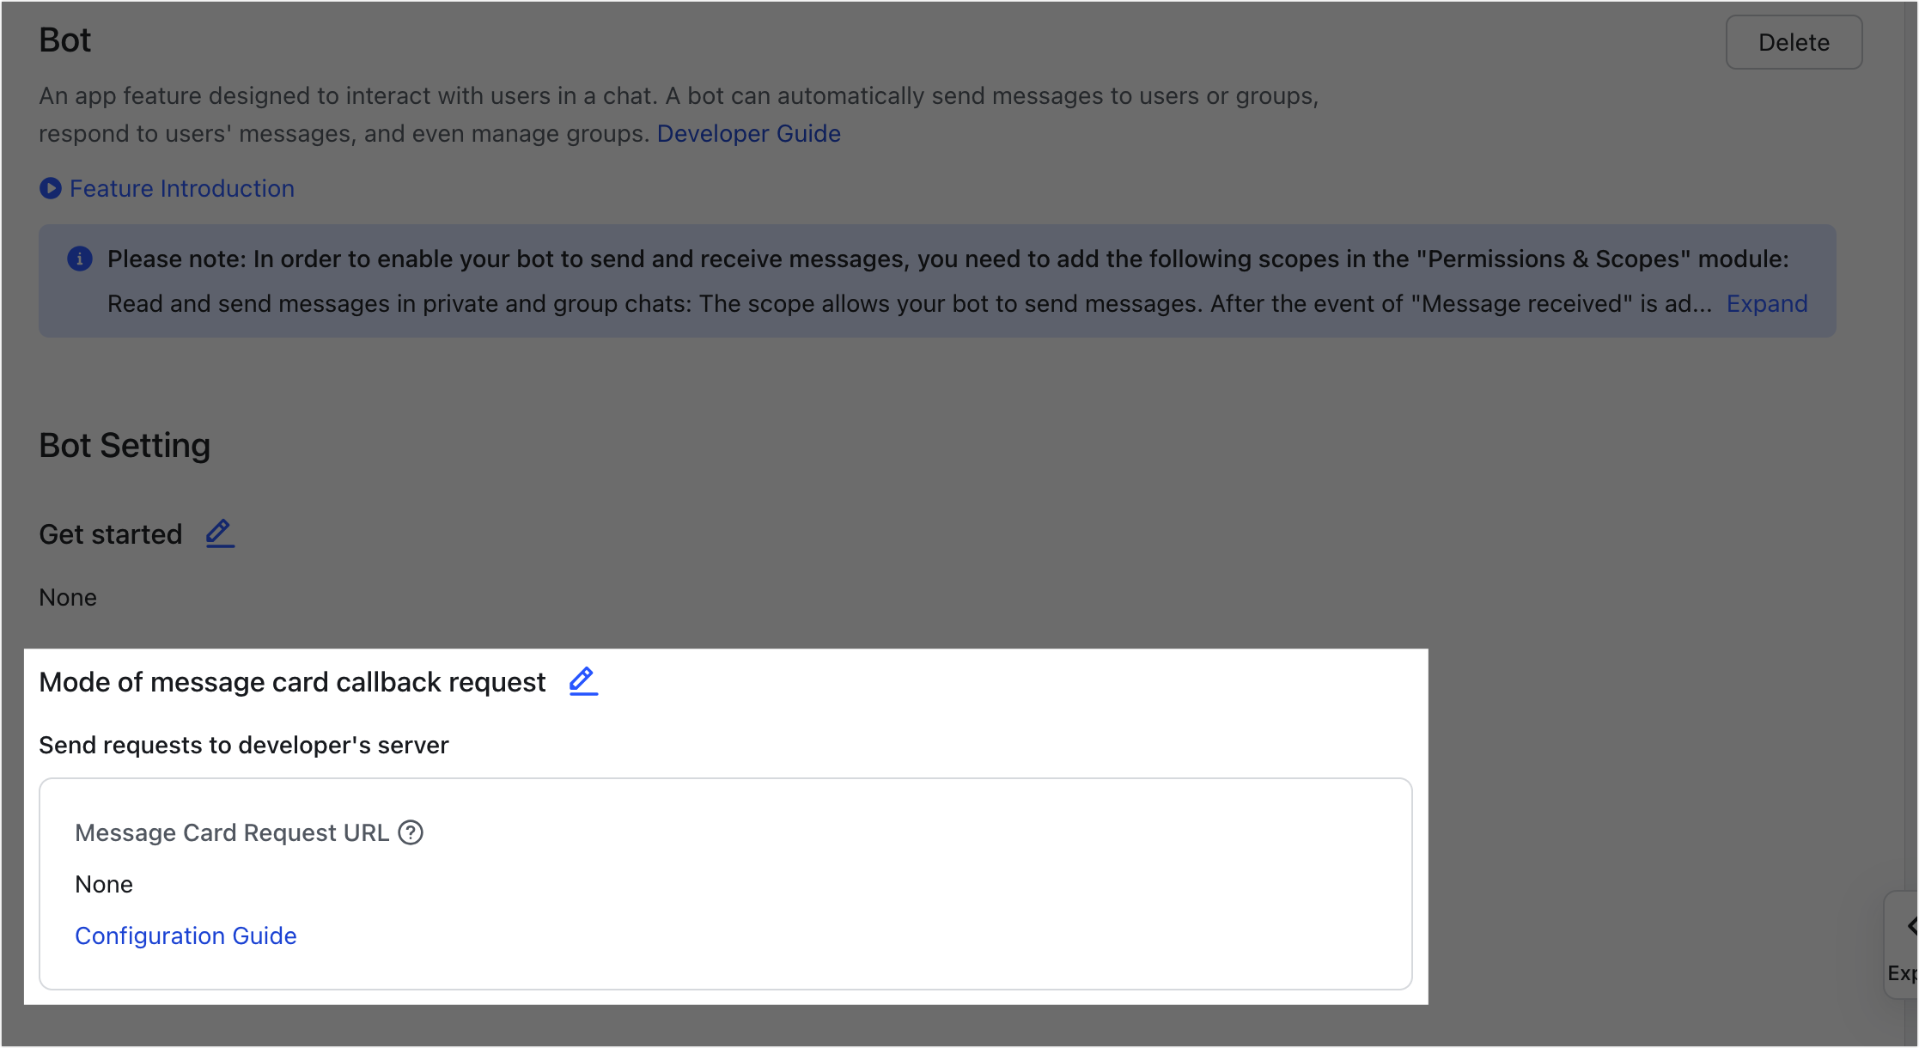Click the blue info icon in the notice
Screen dimensions: 1919x1048
(x=80, y=259)
